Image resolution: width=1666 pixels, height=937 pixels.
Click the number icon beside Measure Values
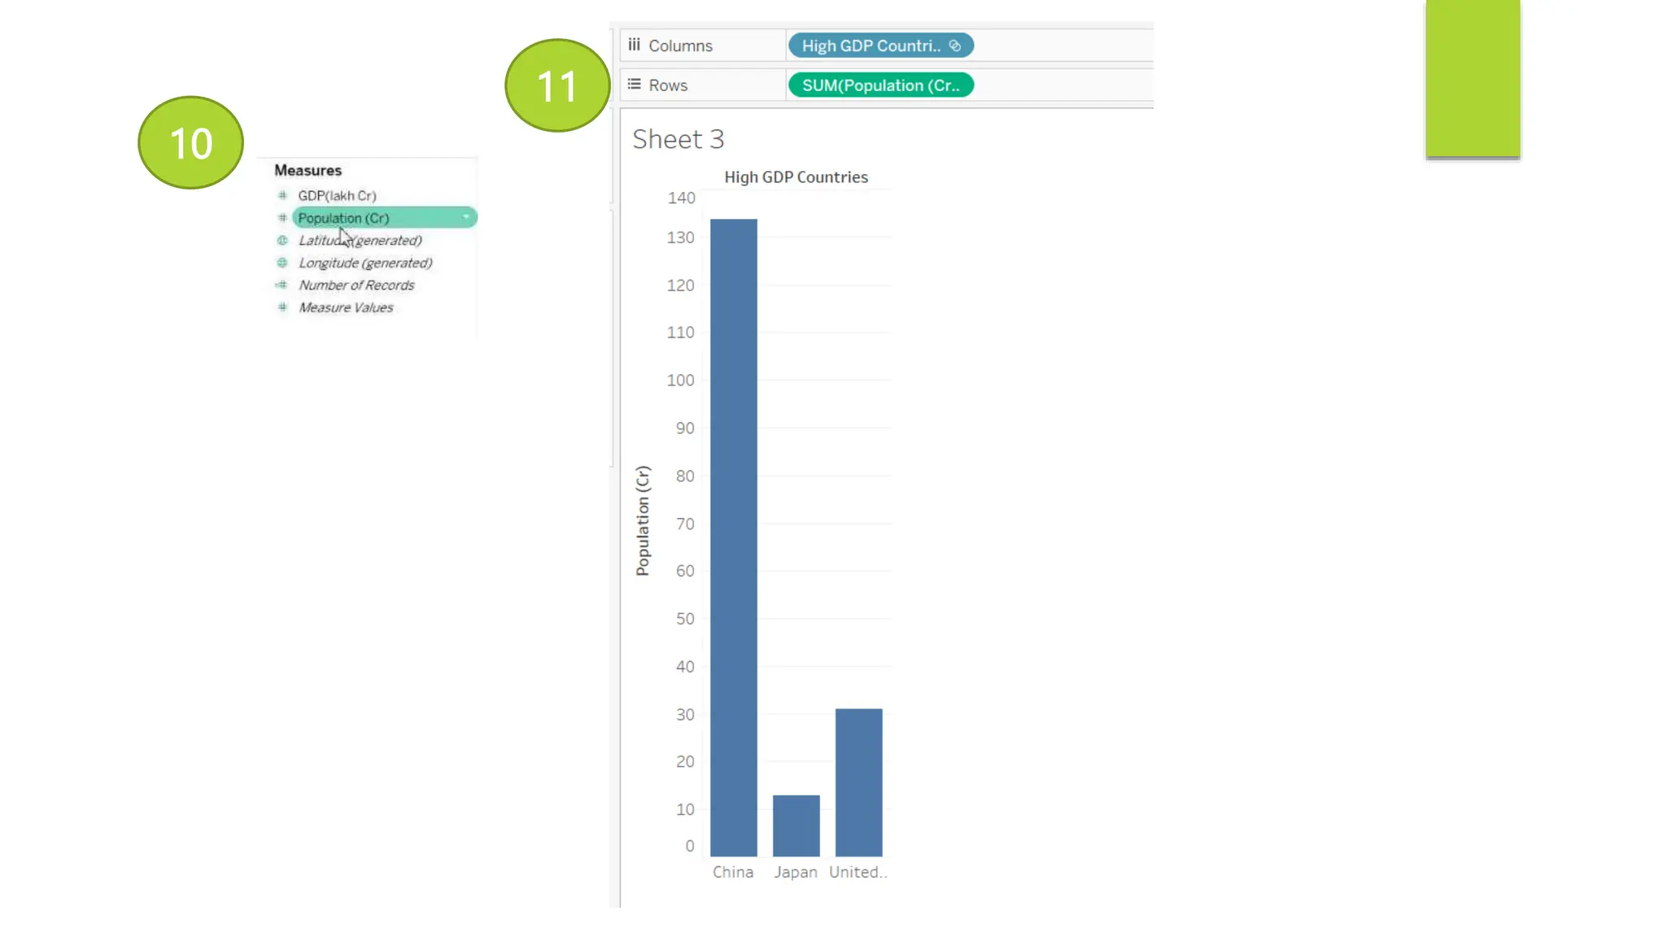click(x=282, y=307)
